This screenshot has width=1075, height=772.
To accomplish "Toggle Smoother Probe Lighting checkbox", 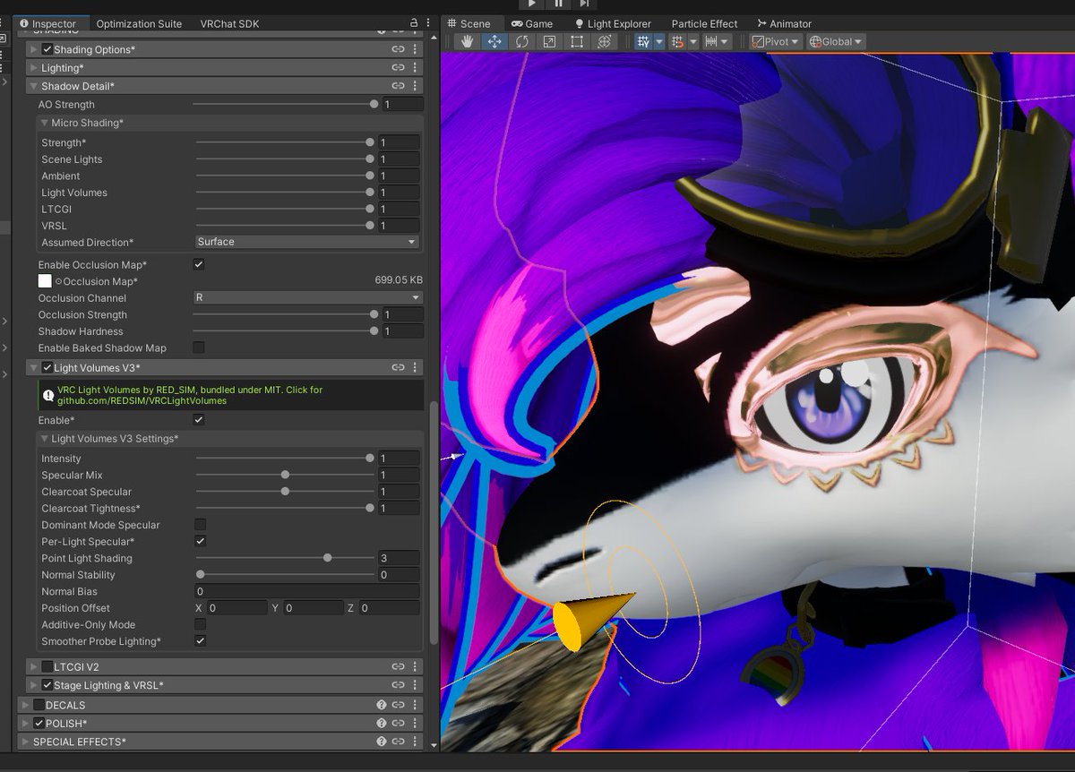I will coord(200,640).
